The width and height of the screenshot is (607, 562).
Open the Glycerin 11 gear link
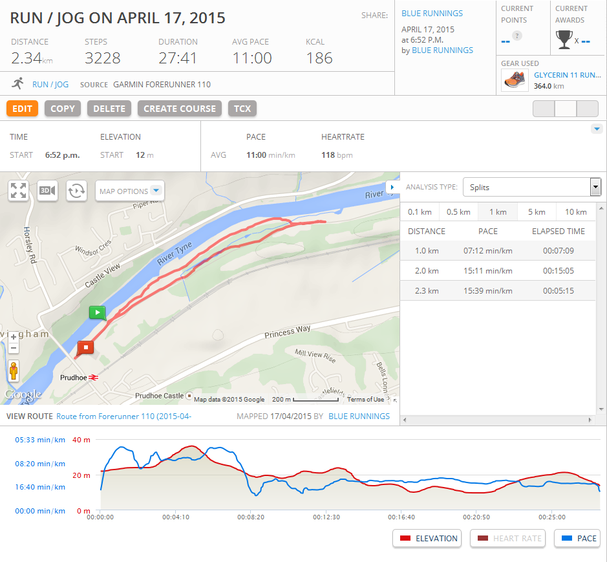click(567, 75)
